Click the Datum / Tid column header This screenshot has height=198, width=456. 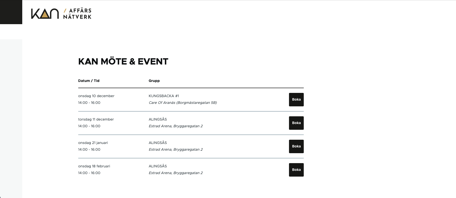click(x=89, y=81)
